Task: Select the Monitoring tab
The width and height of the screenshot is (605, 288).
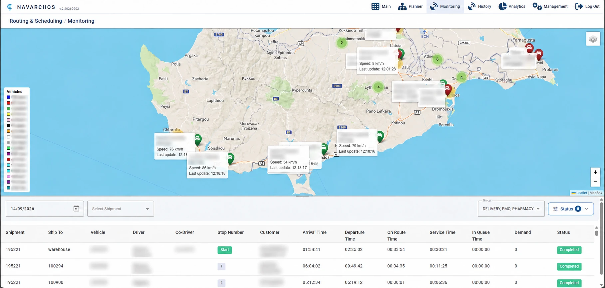Action: (445, 6)
